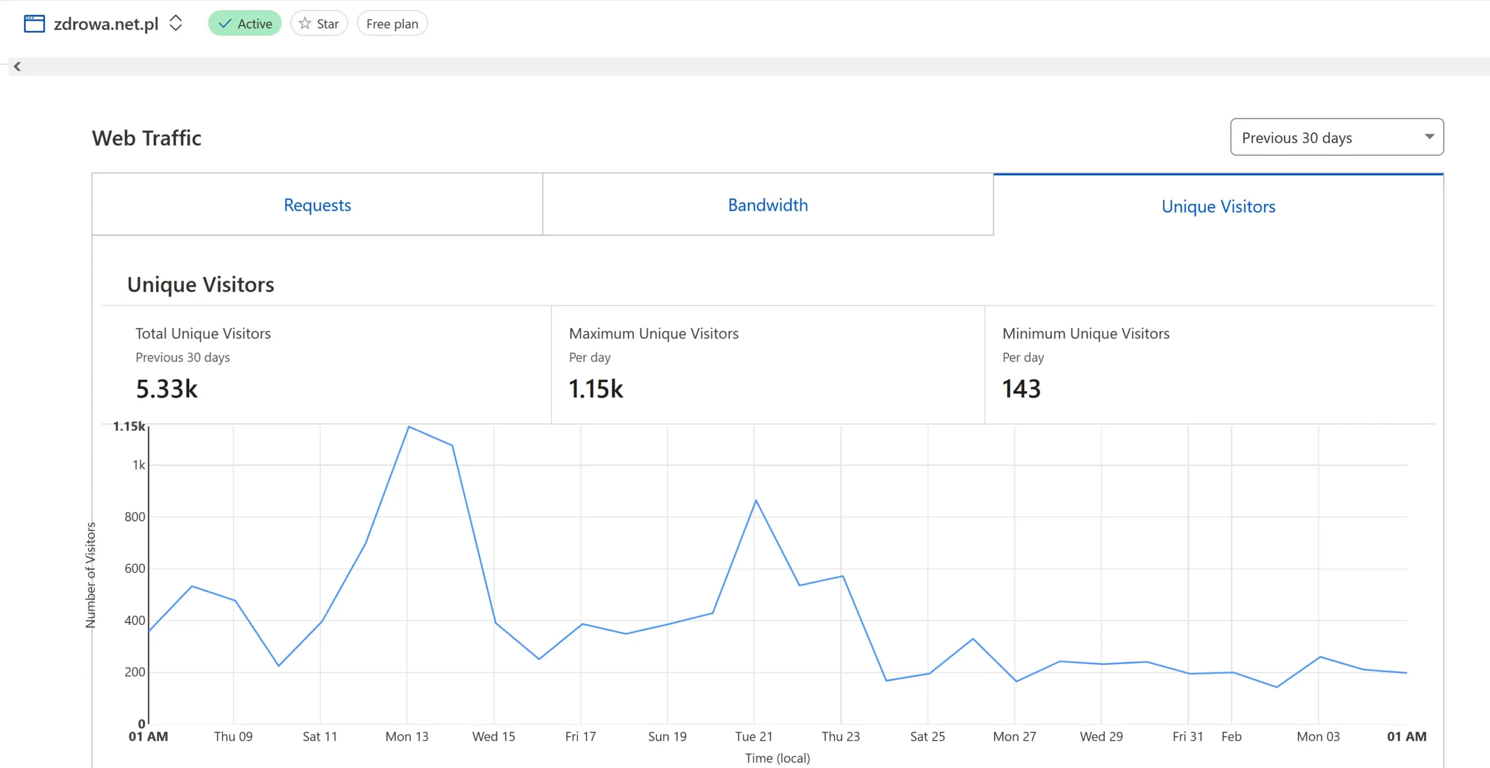Click the Mon 03 chart data point
The width and height of the screenshot is (1490, 768).
[1319, 657]
